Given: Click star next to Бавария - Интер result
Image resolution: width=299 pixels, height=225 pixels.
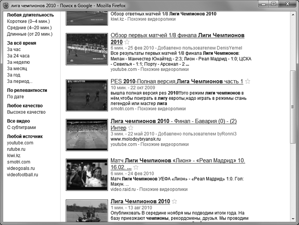Looking at the screenshot, I should [x=130, y=128].
